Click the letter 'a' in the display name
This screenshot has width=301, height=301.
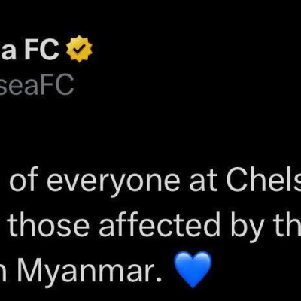8,52
